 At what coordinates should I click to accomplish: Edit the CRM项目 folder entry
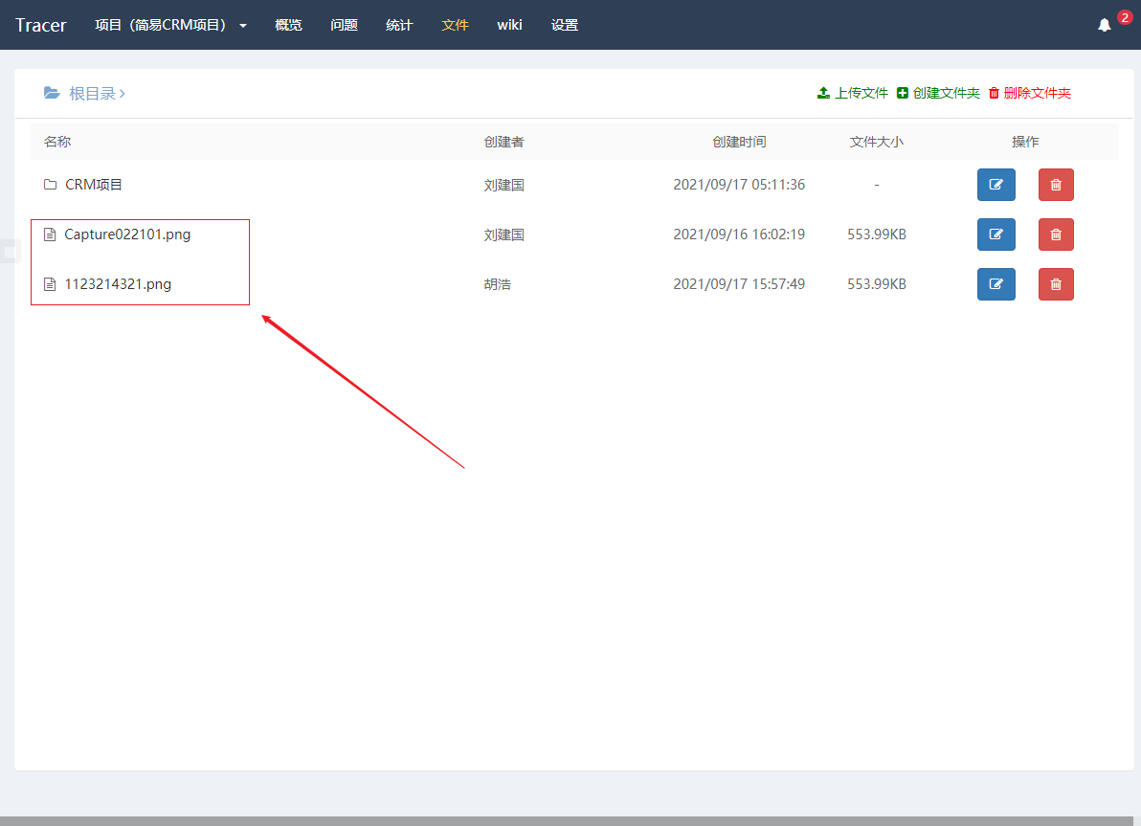pos(996,185)
